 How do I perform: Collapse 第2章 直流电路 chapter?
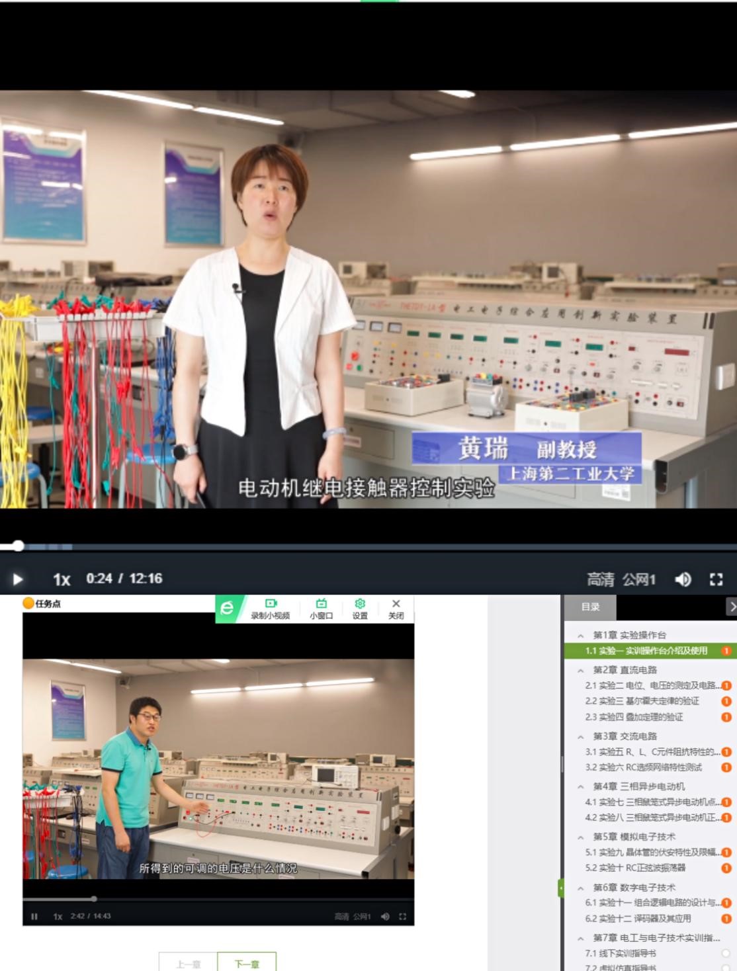[x=581, y=670]
